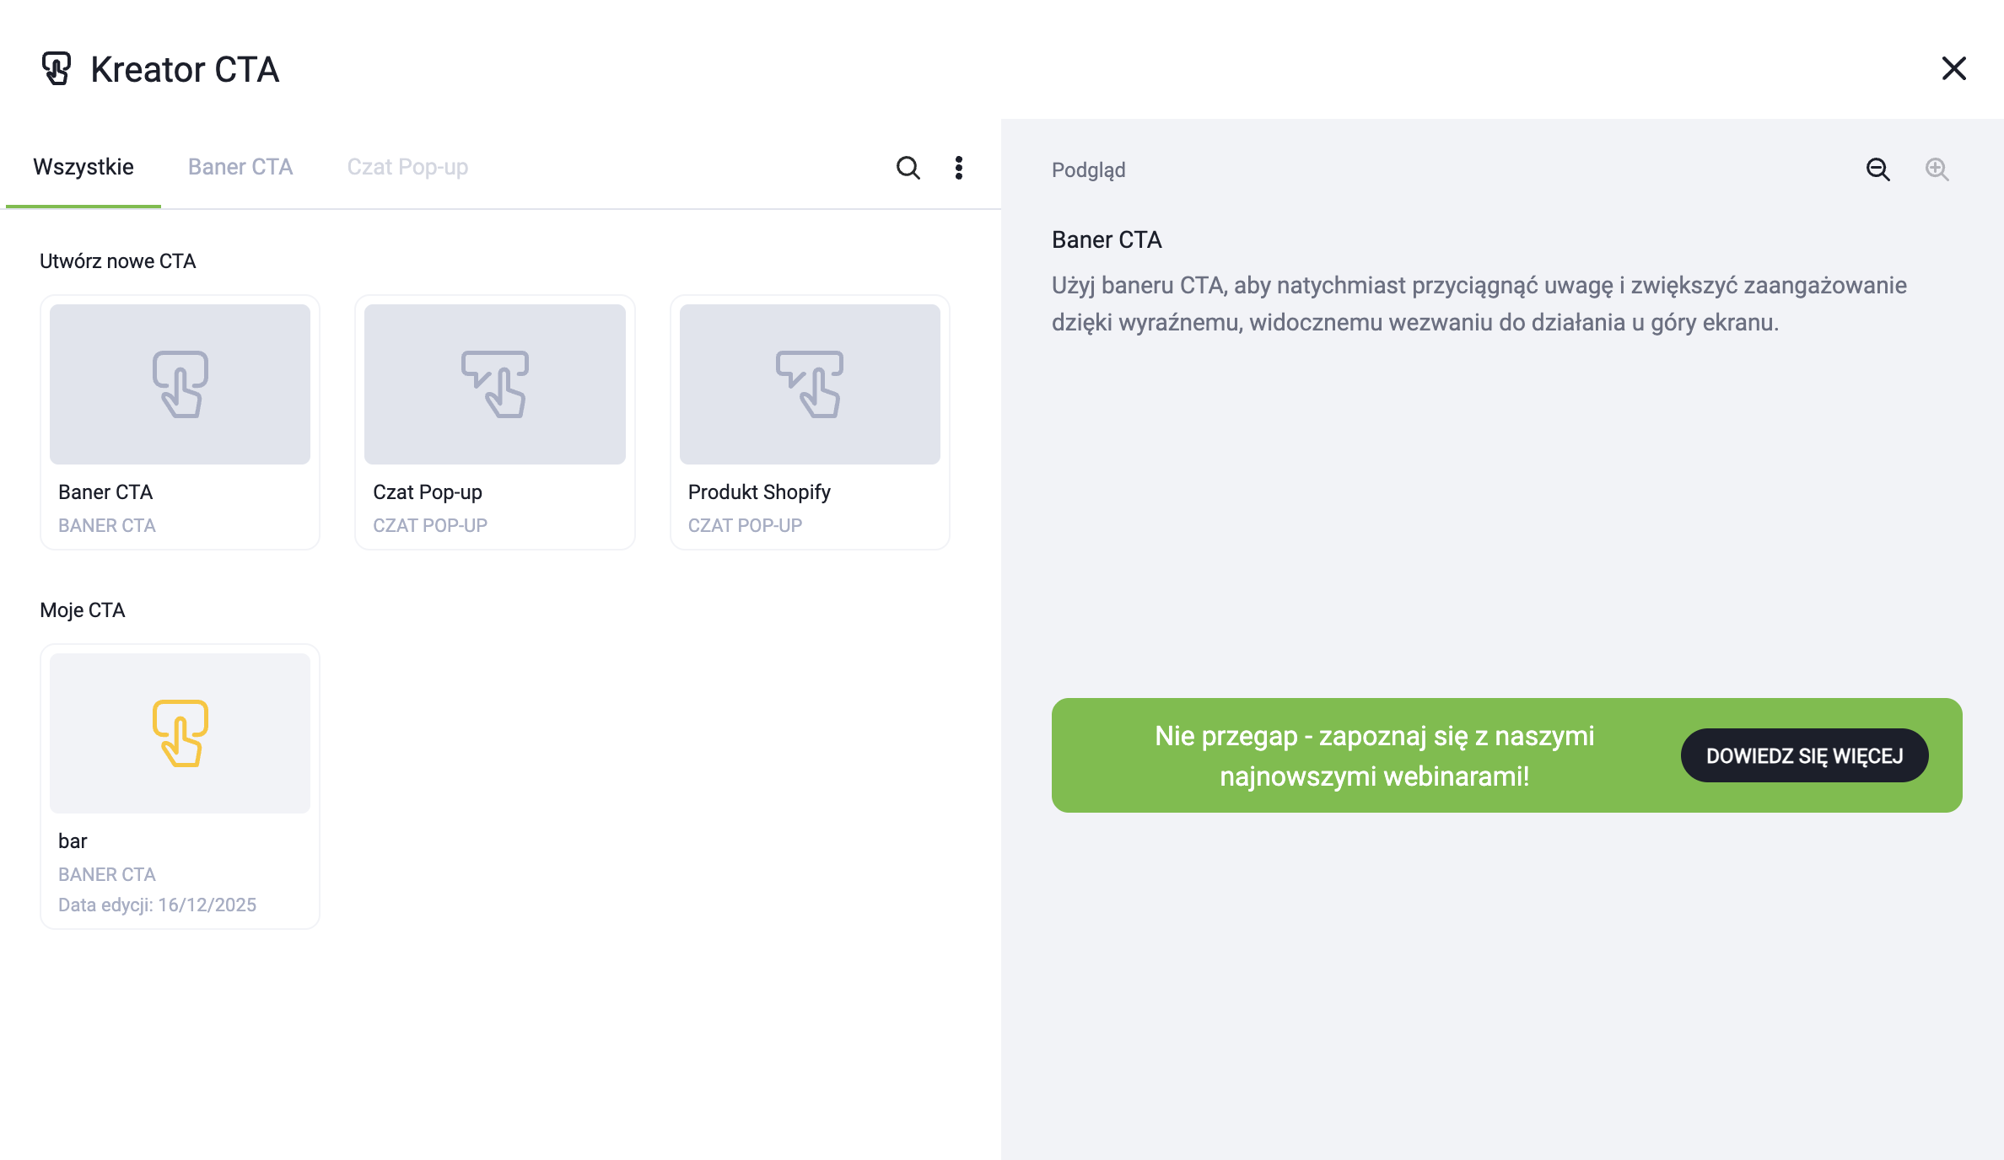Viewport: 2004px width, 1160px height.
Task: Click the search magnifier icon
Action: (x=908, y=168)
